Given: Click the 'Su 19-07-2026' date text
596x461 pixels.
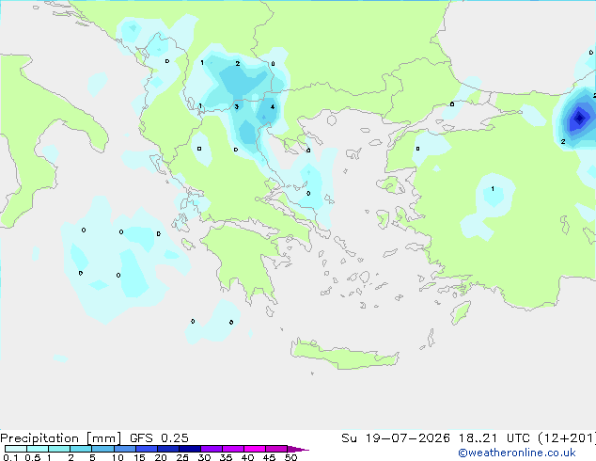Looking at the screenshot, I should 396,437.
